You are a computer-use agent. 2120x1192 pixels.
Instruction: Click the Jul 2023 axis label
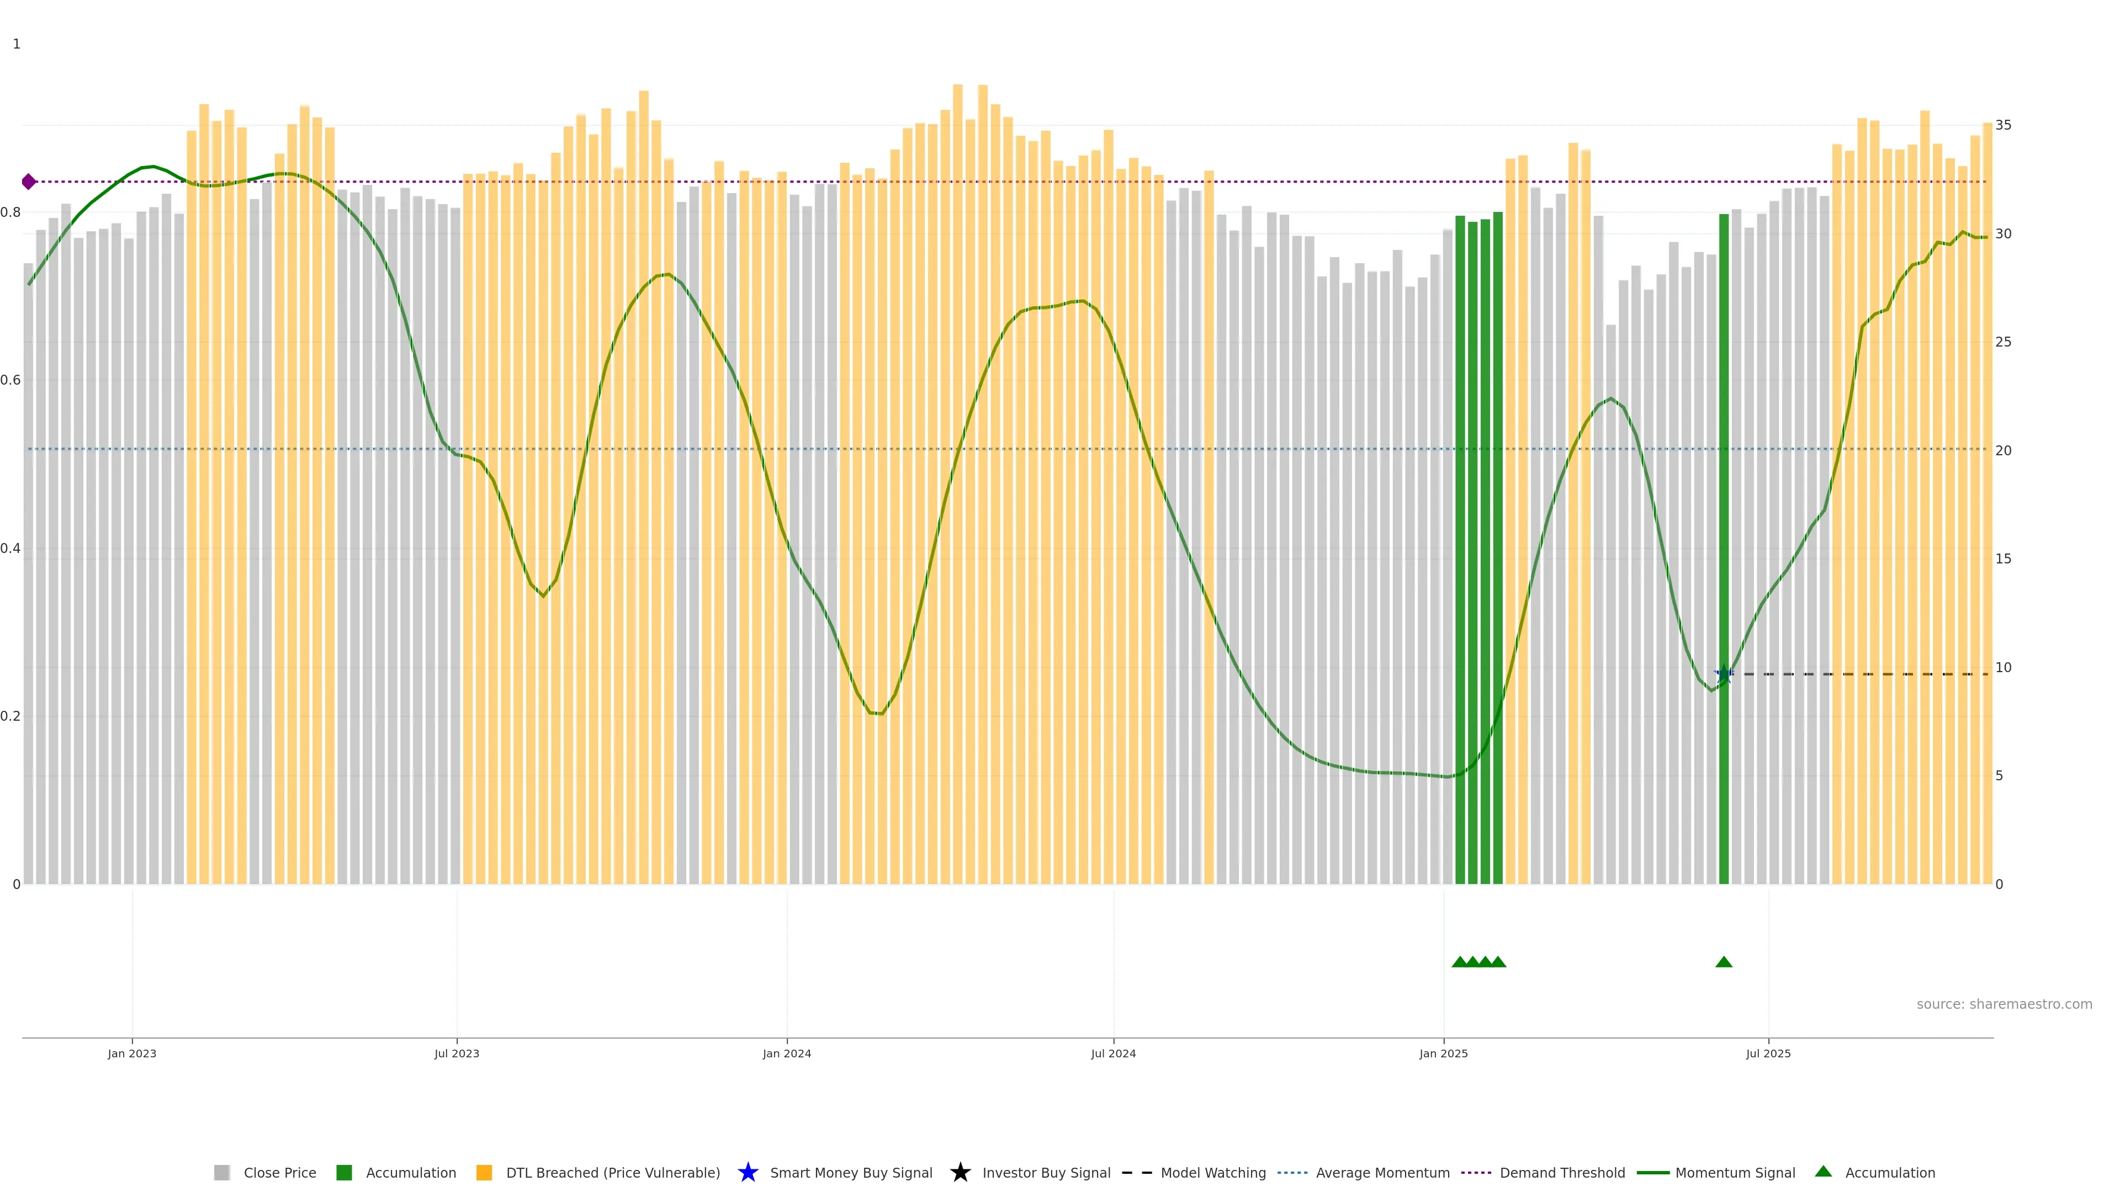click(x=457, y=1053)
